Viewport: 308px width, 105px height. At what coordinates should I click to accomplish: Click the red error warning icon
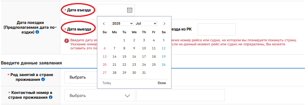[x=66, y=41]
